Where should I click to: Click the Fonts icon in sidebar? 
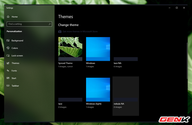[8, 71]
